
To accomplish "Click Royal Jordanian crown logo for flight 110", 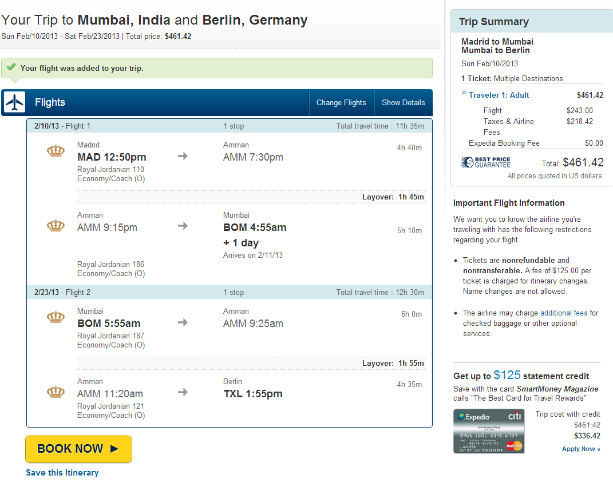I will tap(56, 151).
